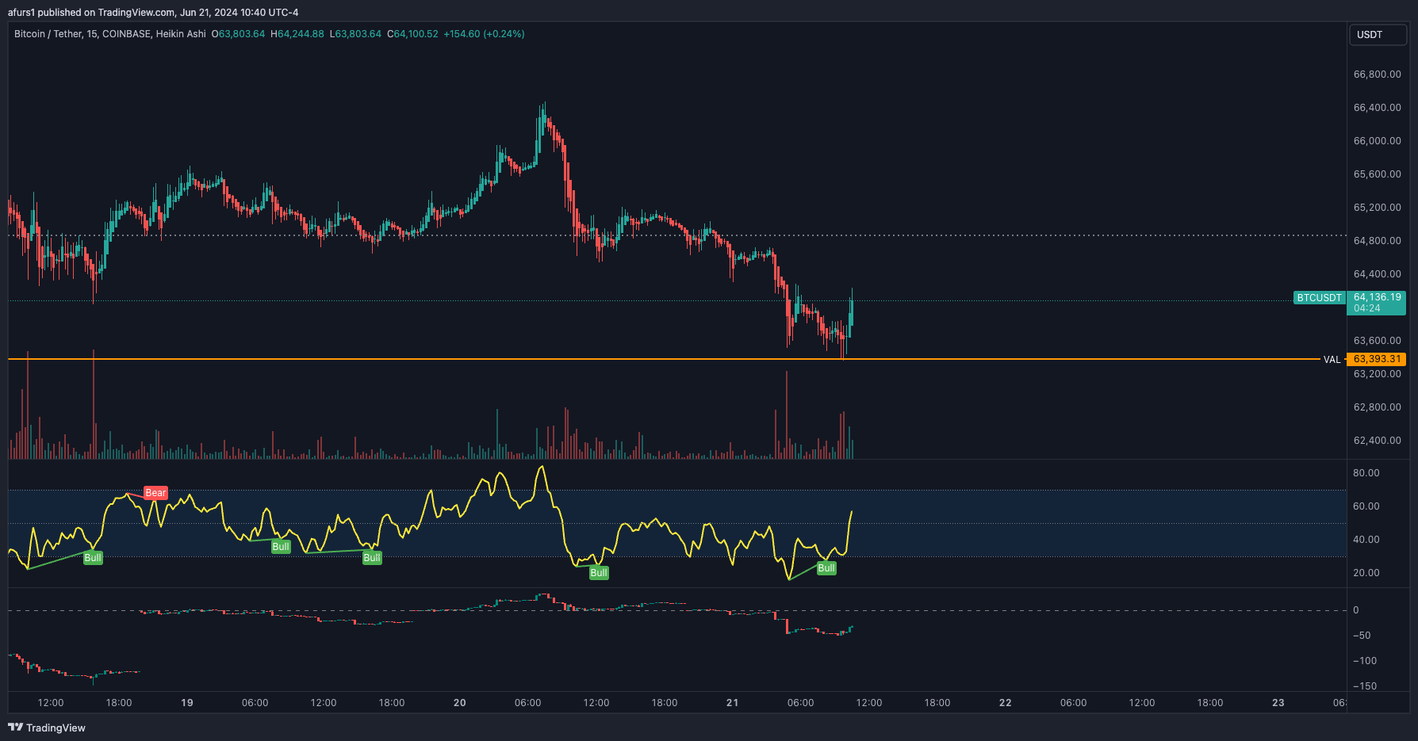Click the −150 lower indicator axis label
1418x741 pixels.
pos(1365,686)
